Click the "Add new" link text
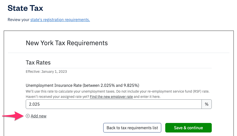Viewport: 237px width, 136px height. [38, 116]
